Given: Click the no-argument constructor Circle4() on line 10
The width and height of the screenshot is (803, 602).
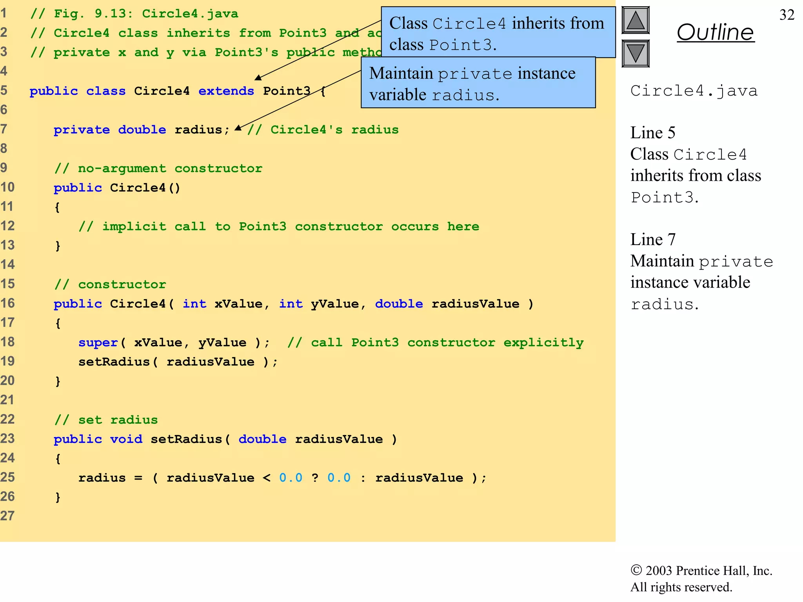Looking at the screenshot, I should click(x=144, y=188).
